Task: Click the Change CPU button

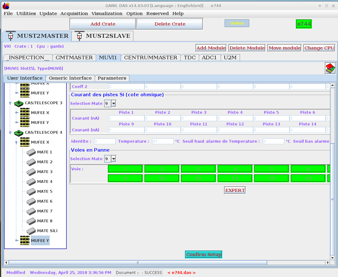Action: coord(320,48)
